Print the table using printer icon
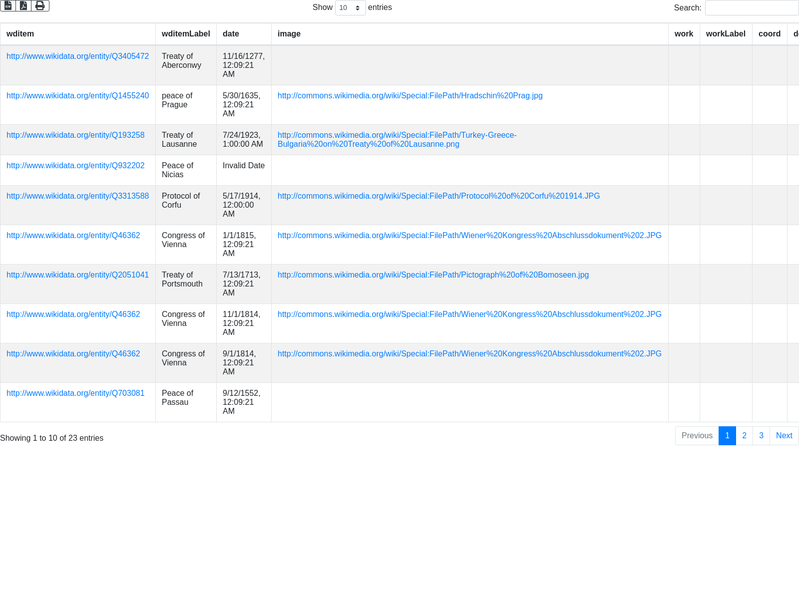 (x=40, y=6)
